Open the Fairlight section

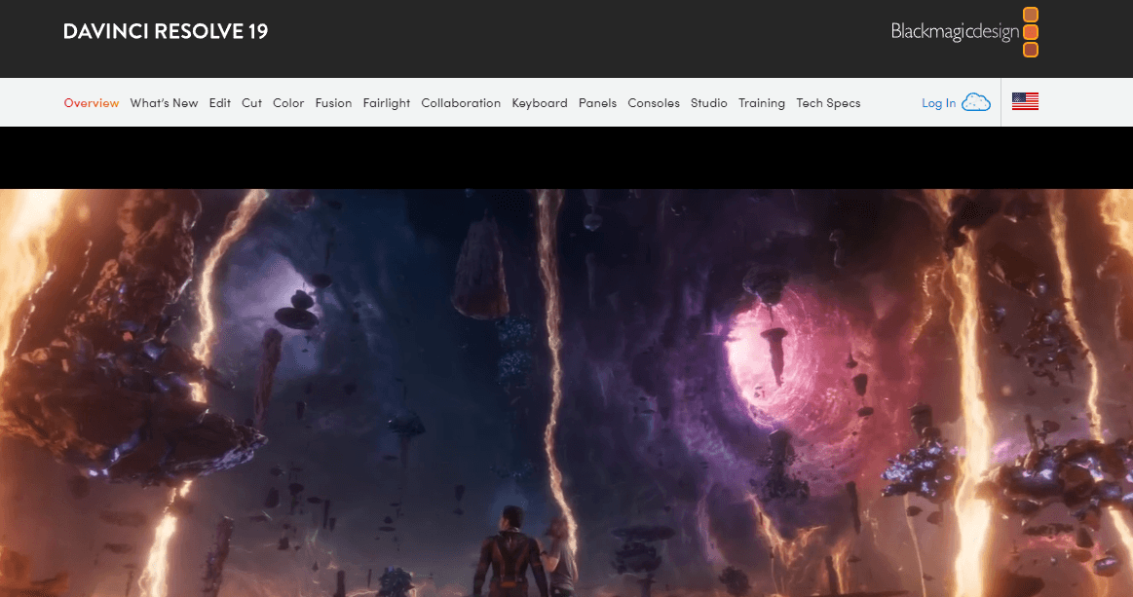point(387,102)
